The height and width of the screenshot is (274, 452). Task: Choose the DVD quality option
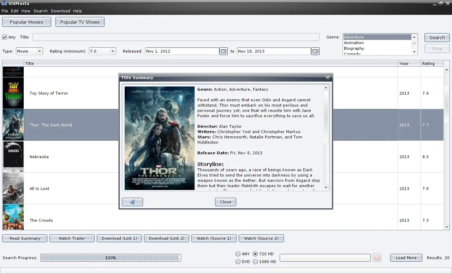click(238, 262)
